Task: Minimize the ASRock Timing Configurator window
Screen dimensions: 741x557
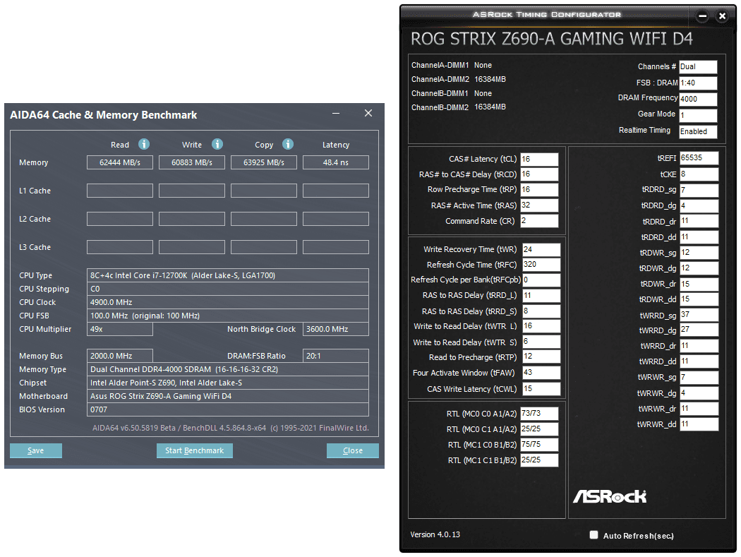Action: click(703, 16)
